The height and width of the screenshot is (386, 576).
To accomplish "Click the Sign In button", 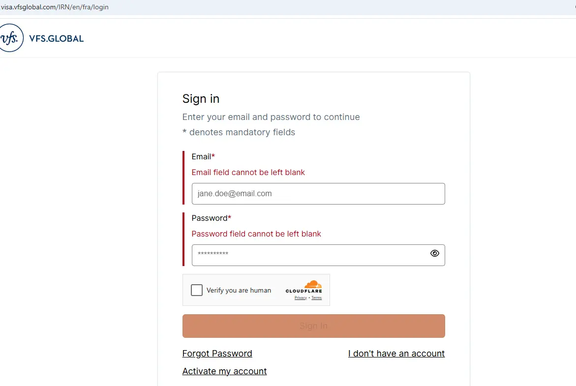I will (313, 326).
